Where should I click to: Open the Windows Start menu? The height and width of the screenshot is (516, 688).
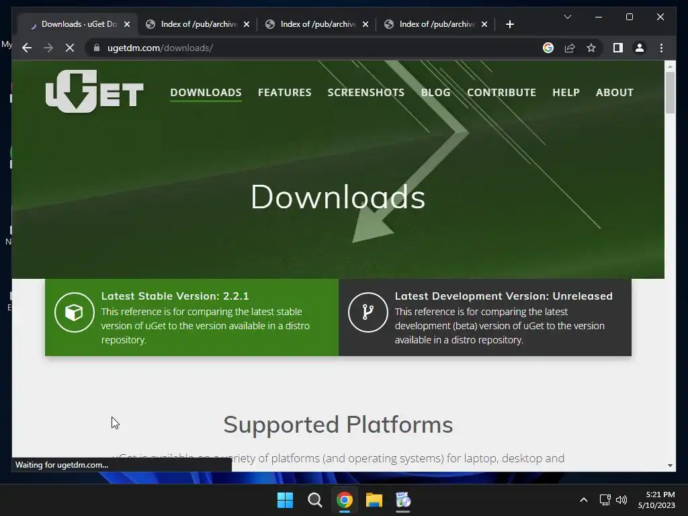click(x=285, y=500)
